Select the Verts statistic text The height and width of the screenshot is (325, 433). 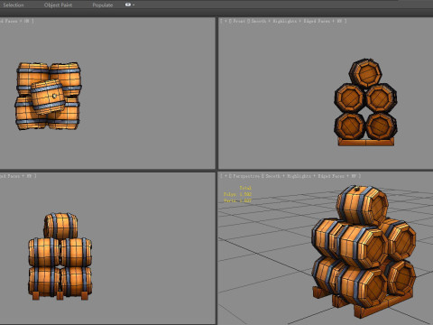tap(237, 200)
